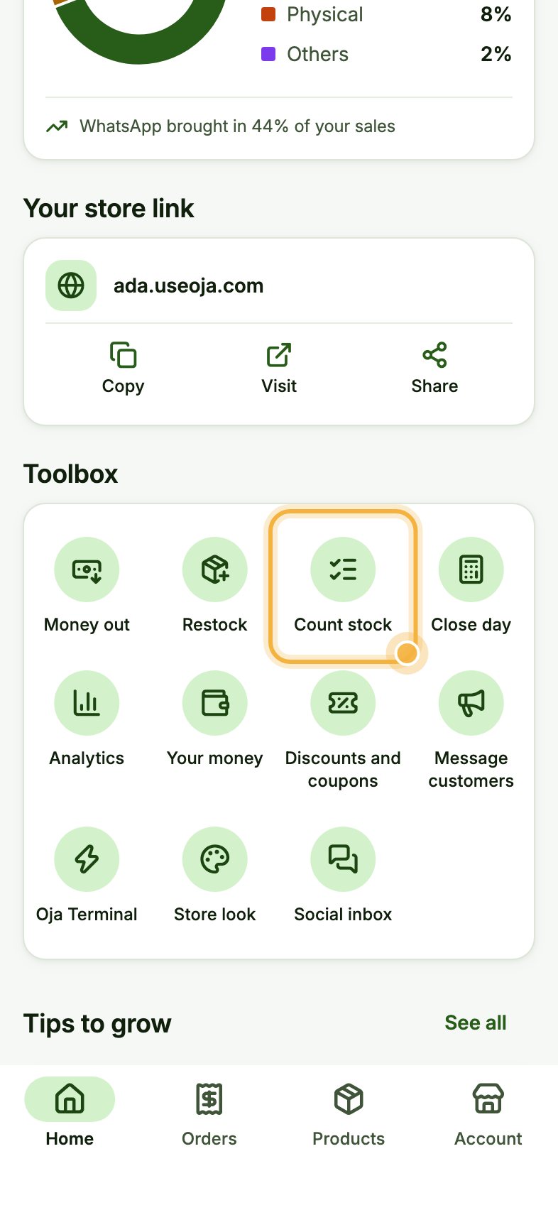Screen dimensions: 558x1210
Task: Tap the WhatsApp brought in 44% text
Action: (x=237, y=126)
